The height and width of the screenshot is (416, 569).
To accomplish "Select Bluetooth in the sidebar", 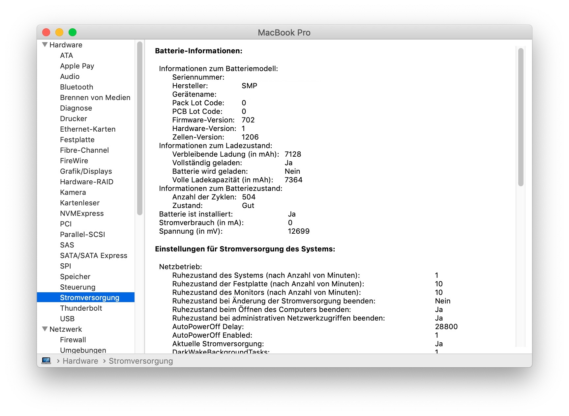I will tap(76, 87).
